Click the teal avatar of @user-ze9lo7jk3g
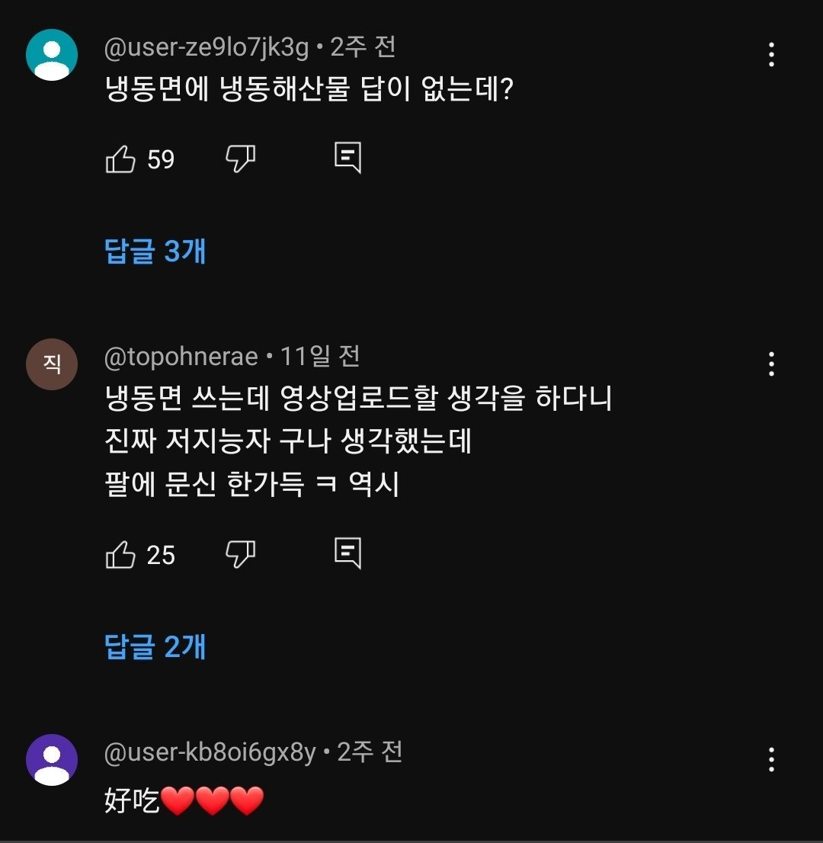The height and width of the screenshot is (843, 823). coord(51,53)
